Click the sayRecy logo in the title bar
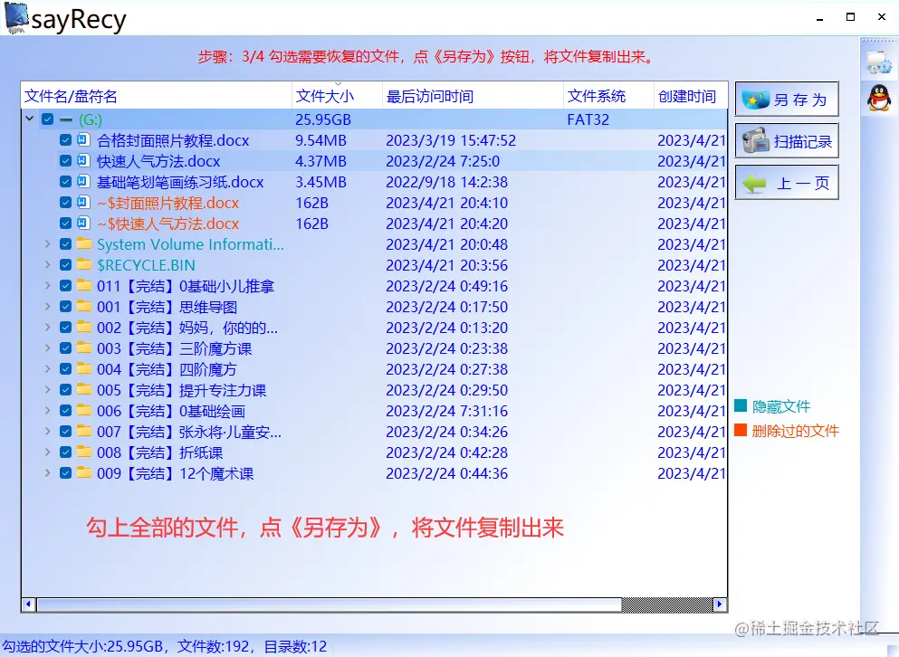 17,16
